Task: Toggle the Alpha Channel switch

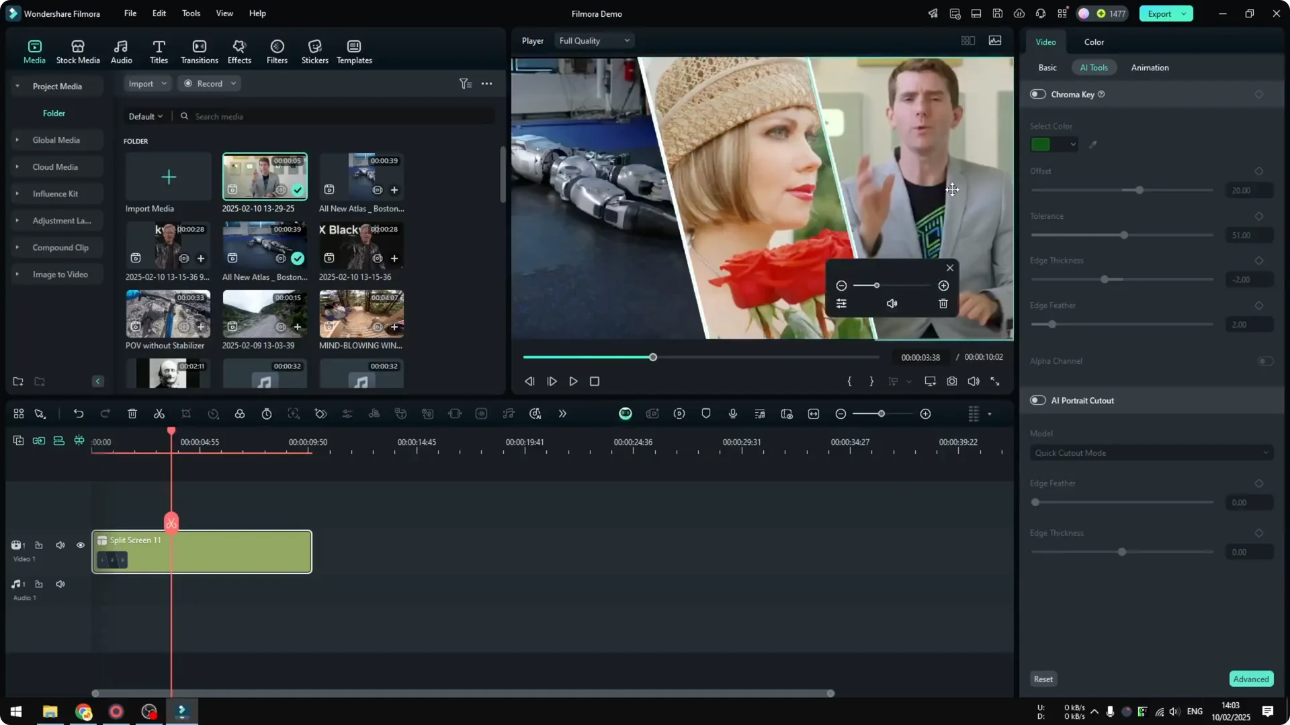Action: coord(1265,361)
